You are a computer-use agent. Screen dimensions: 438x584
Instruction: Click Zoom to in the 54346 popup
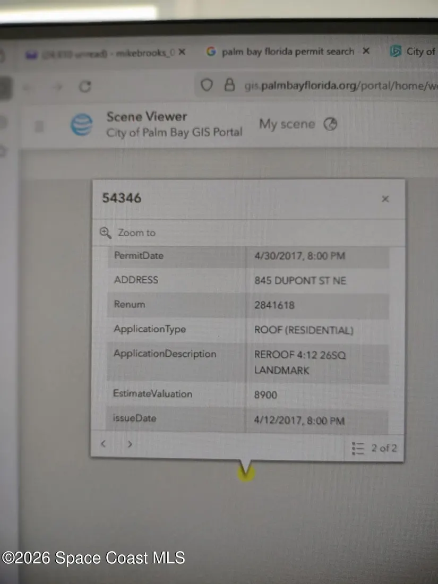[x=128, y=233]
